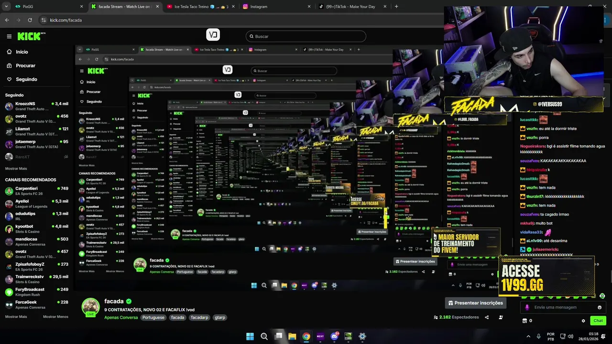Open odudutips recommended channel
The image size is (612, 344).
36,216
